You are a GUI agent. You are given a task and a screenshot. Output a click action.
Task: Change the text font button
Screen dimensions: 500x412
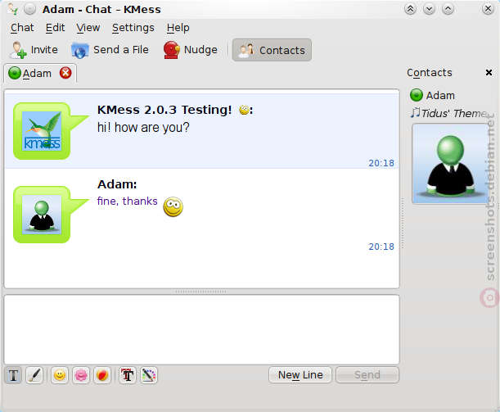coord(128,375)
